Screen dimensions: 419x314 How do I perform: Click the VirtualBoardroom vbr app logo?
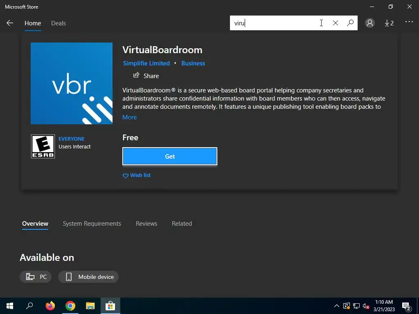[72, 83]
